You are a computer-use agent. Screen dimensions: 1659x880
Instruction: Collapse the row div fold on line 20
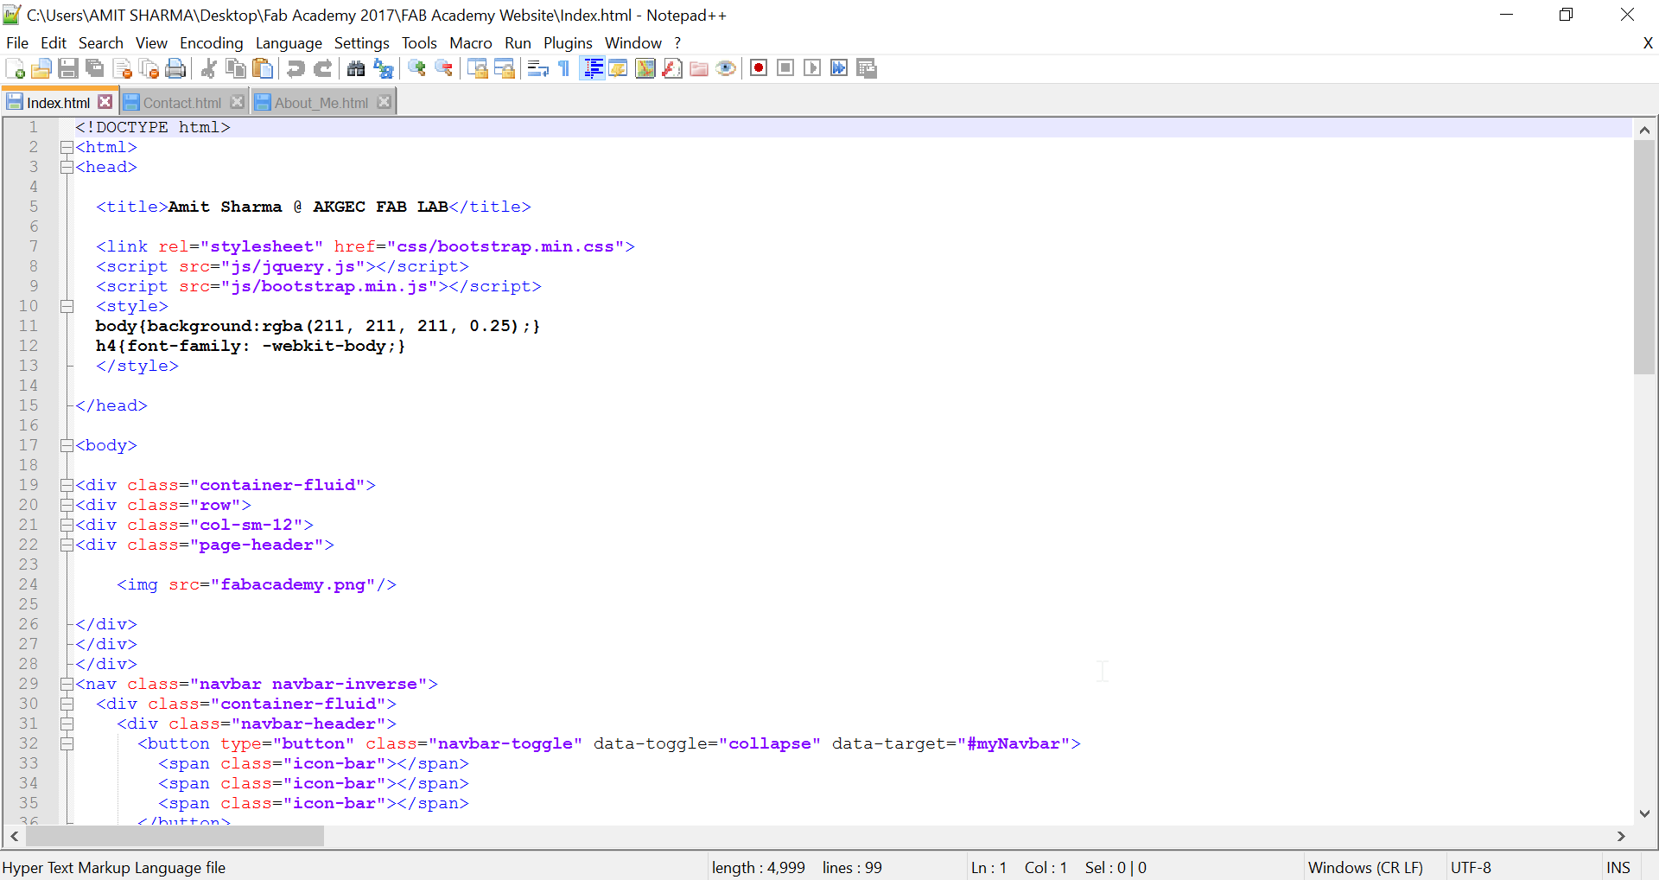click(67, 506)
